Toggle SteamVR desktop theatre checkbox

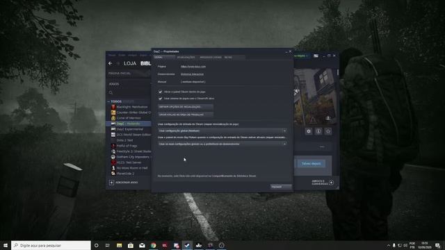tap(160, 99)
